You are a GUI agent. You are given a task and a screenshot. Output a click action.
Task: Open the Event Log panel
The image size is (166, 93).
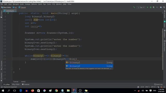(158, 84)
